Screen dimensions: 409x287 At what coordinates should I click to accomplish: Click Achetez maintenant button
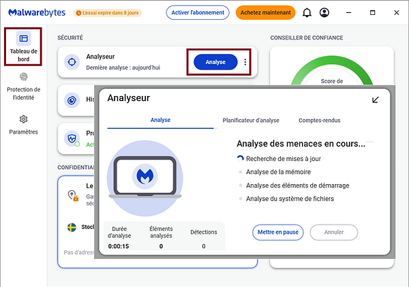pos(266,12)
